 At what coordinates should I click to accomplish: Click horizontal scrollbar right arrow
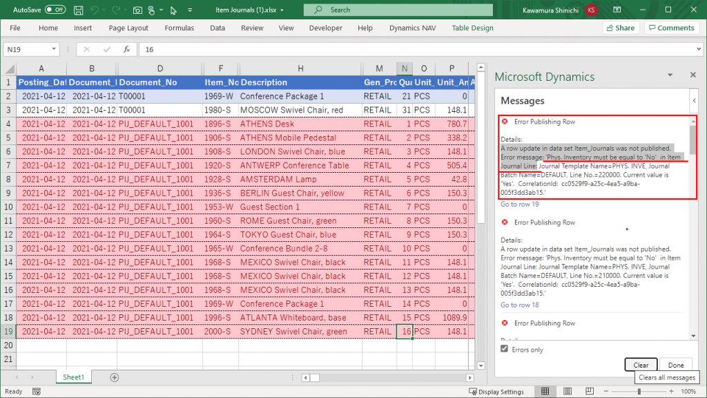click(469, 378)
